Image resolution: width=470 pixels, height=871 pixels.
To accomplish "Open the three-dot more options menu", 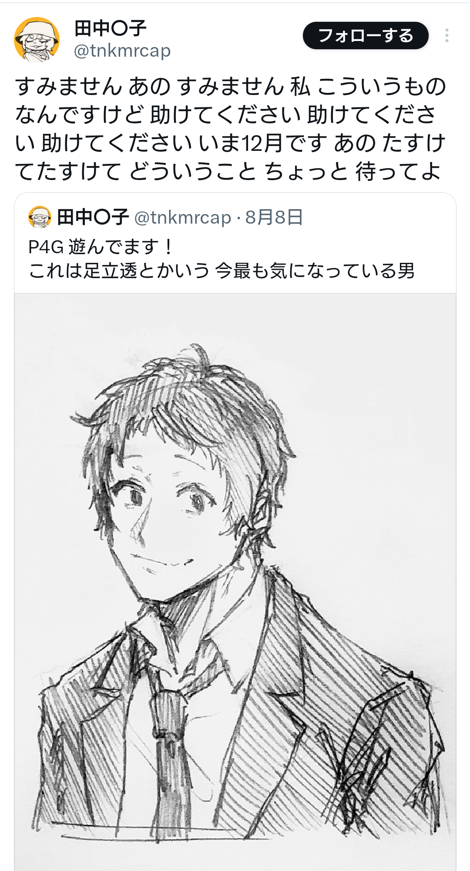I will point(447,36).
